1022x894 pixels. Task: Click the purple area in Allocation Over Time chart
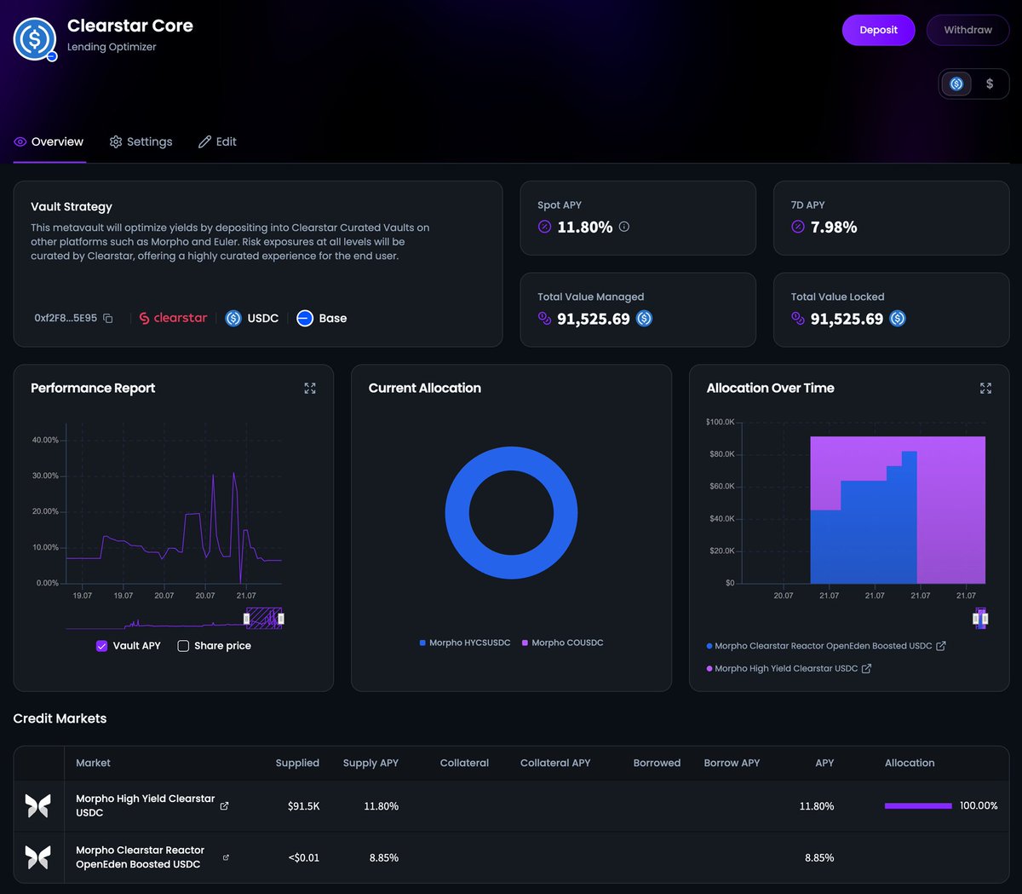click(x=951, y=510)
